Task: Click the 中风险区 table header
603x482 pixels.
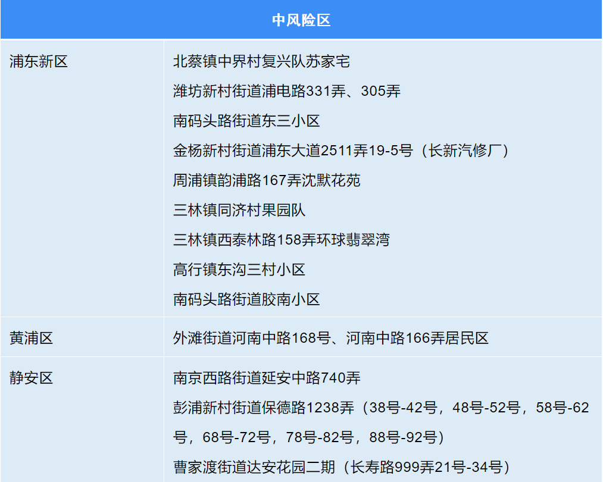Action: click(301, 20)
